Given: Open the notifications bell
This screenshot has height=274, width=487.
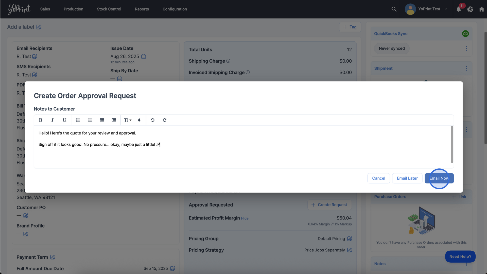Looking at the screenshot, I should [x=458, y=9].
